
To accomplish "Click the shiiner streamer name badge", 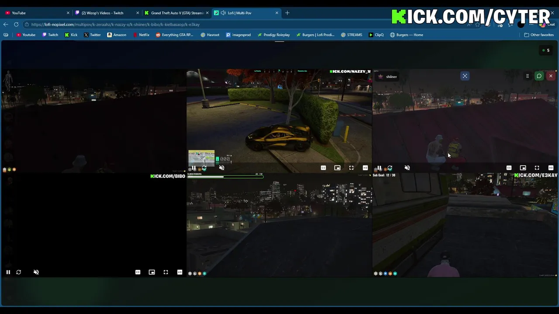I will click(x=387, y=77).
